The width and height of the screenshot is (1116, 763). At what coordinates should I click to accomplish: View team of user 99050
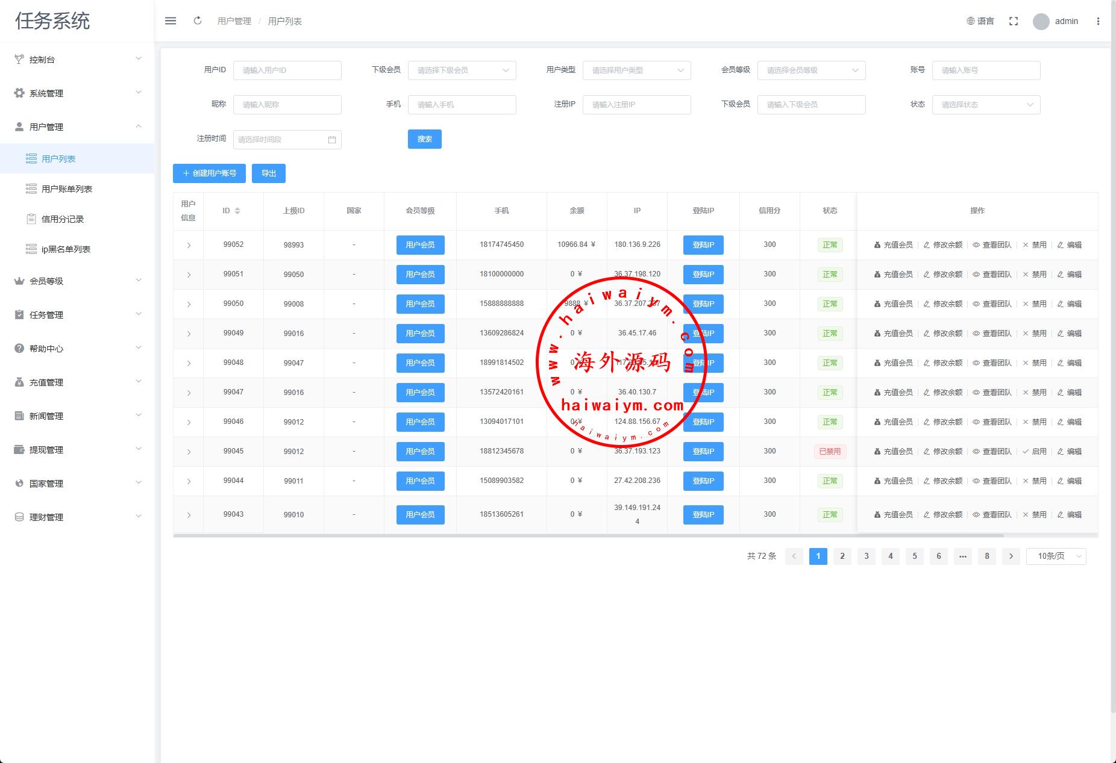(x=992, y=304)
